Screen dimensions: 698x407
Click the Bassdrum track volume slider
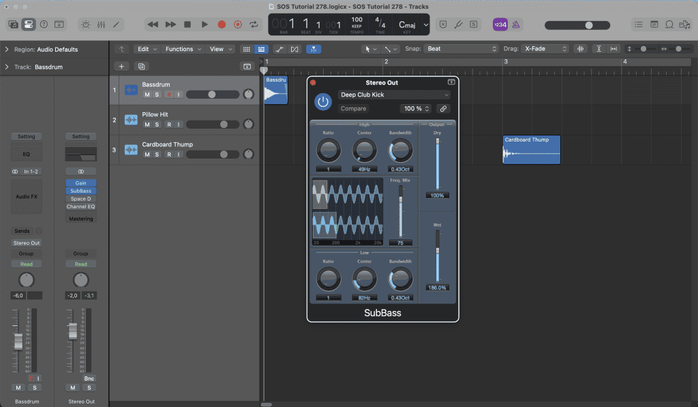[x=212, y=95]
